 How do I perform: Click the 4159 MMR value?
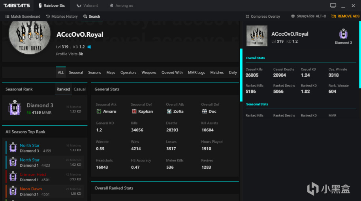pyautogui.click(x=41, y=113)
